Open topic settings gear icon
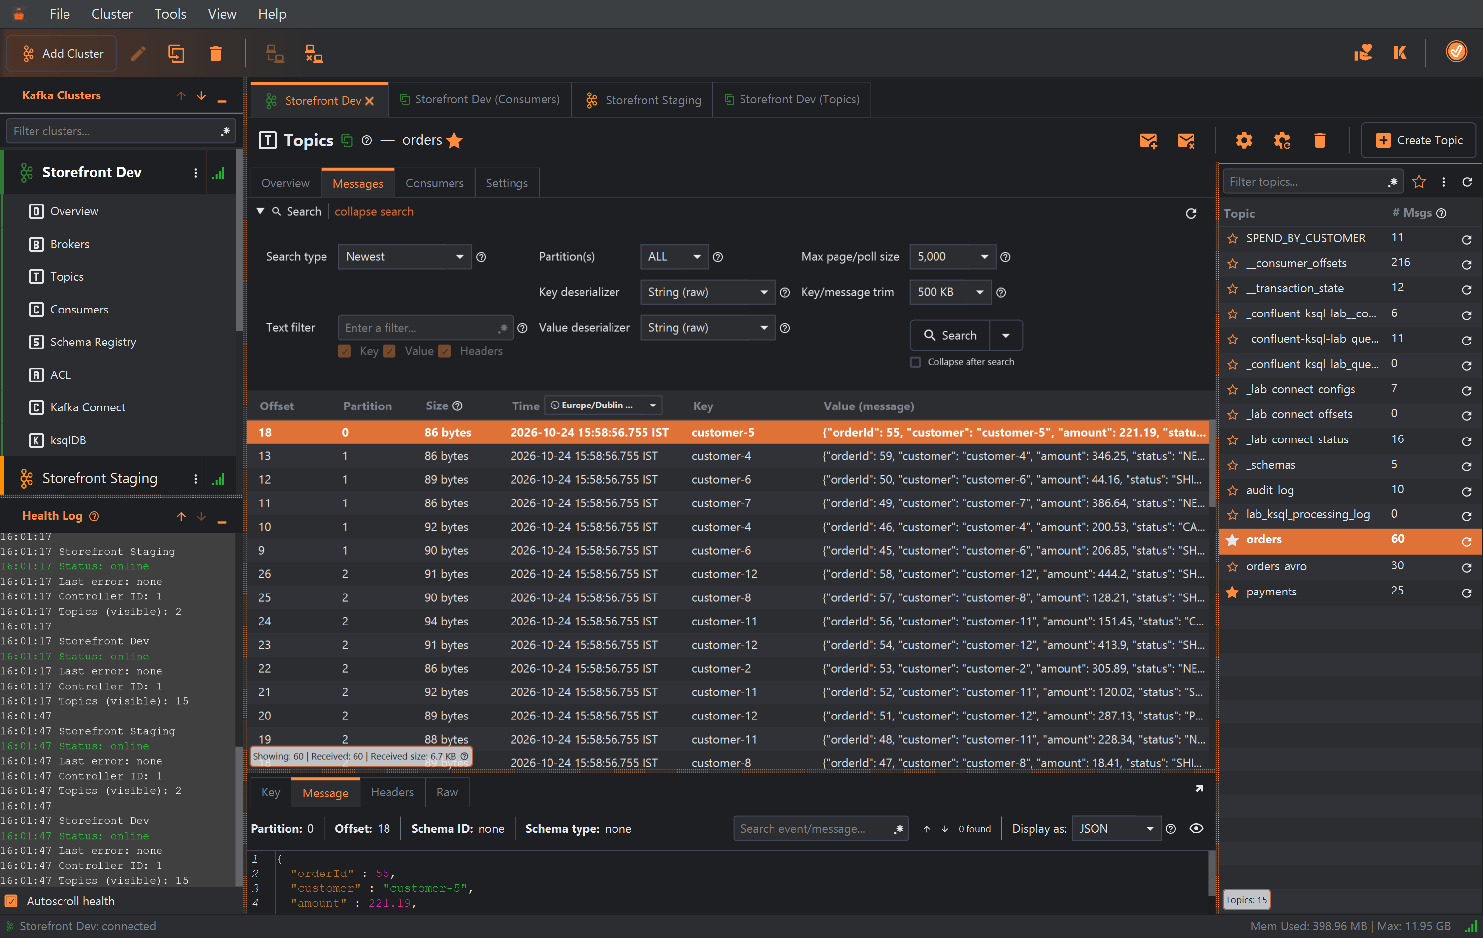The height and width of the screenshot is (938, 1483). tap(1244, 140)
